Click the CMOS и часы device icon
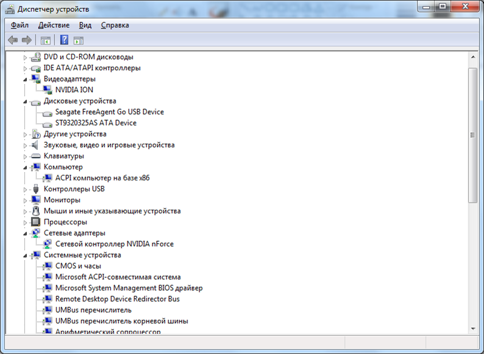Viewport: 484px width, 354px height. [x=48, y=266]
